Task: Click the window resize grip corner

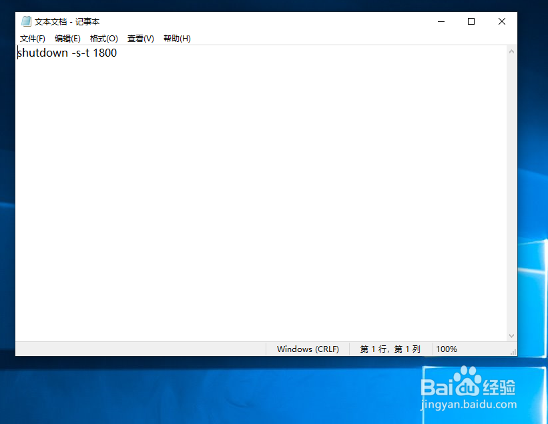Action: click(514, 352)
